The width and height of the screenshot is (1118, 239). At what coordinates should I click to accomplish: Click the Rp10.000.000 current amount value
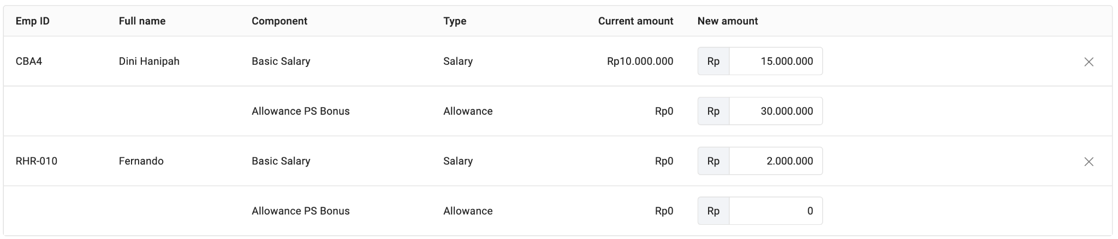tap(640, 62)
